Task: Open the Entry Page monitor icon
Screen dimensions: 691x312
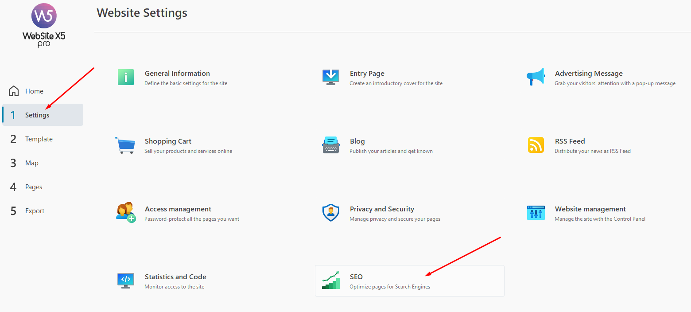Action: point(331,77)
